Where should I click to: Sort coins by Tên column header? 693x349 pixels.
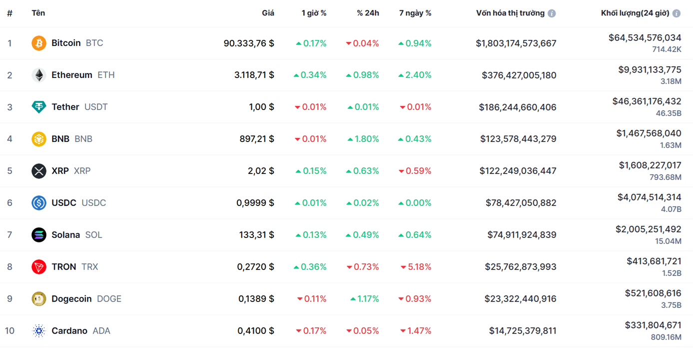click(38, 13)
